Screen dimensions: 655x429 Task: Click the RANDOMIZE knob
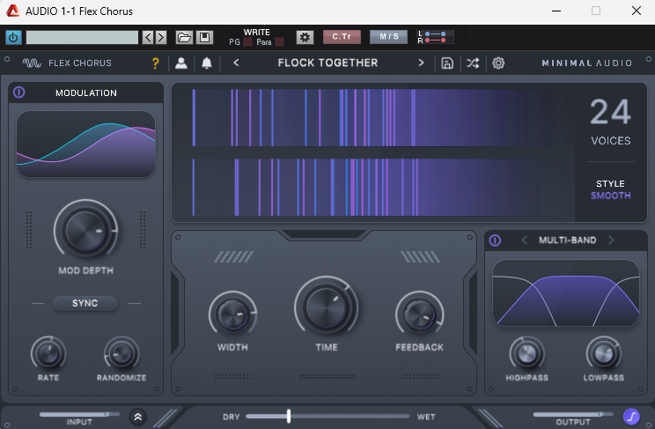(121, 354)
